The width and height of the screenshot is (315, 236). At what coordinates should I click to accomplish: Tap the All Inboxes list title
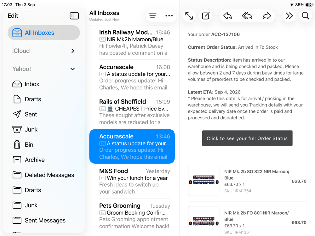click(104, 13)
